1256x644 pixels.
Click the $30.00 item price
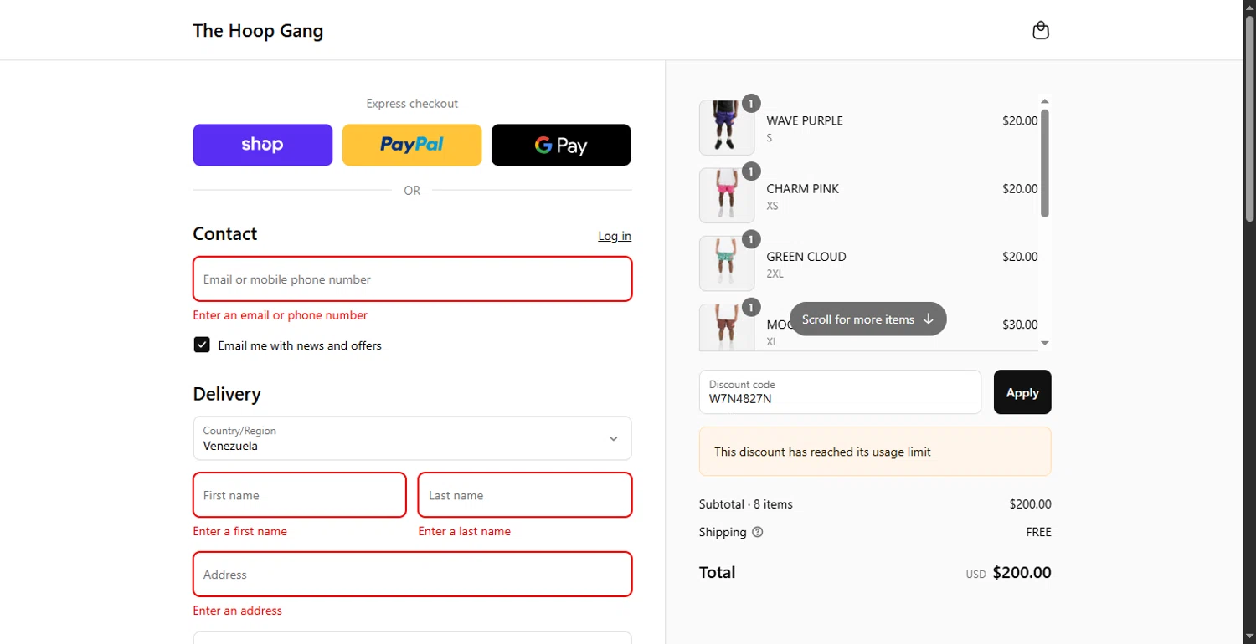click(x=1020, y=325)
